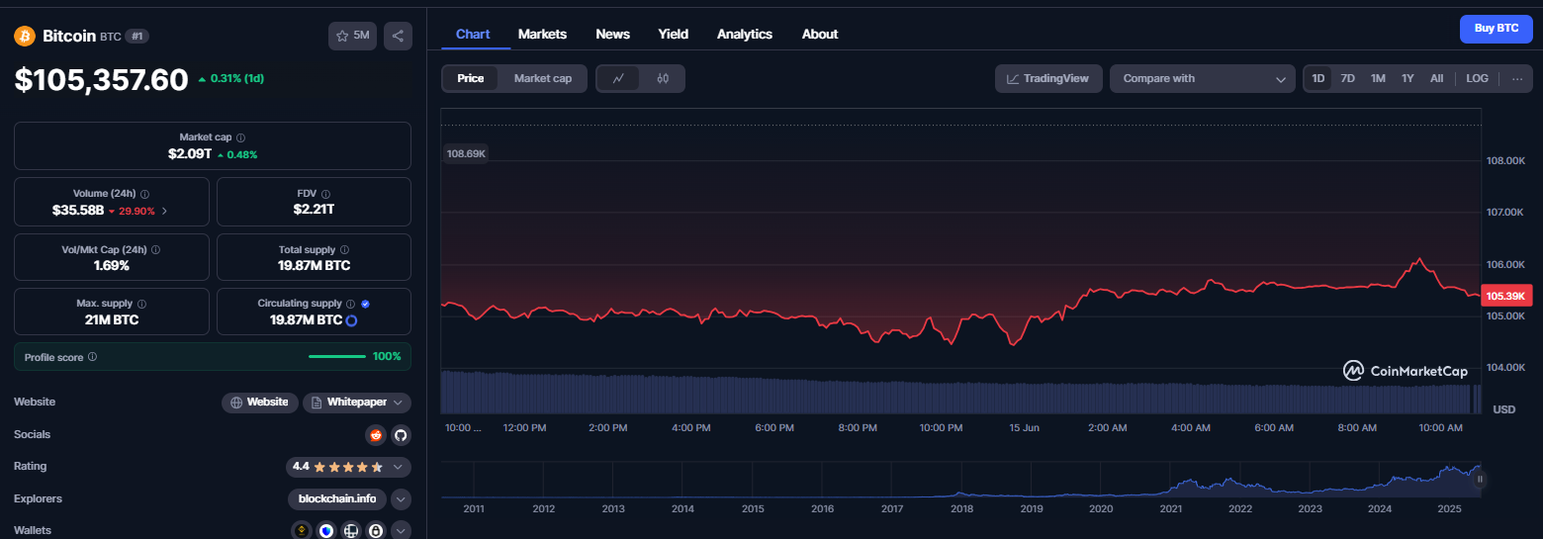Click Market cap info icon
Image resolution: width=1543 pixels, height=539 pixels.
point(240,137)
